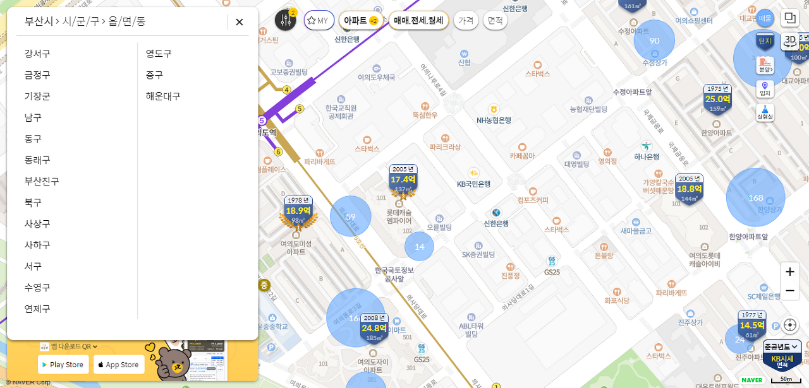Open the 입지 location pin icon
The image size is (809, 388).
[x=765, y=89]
